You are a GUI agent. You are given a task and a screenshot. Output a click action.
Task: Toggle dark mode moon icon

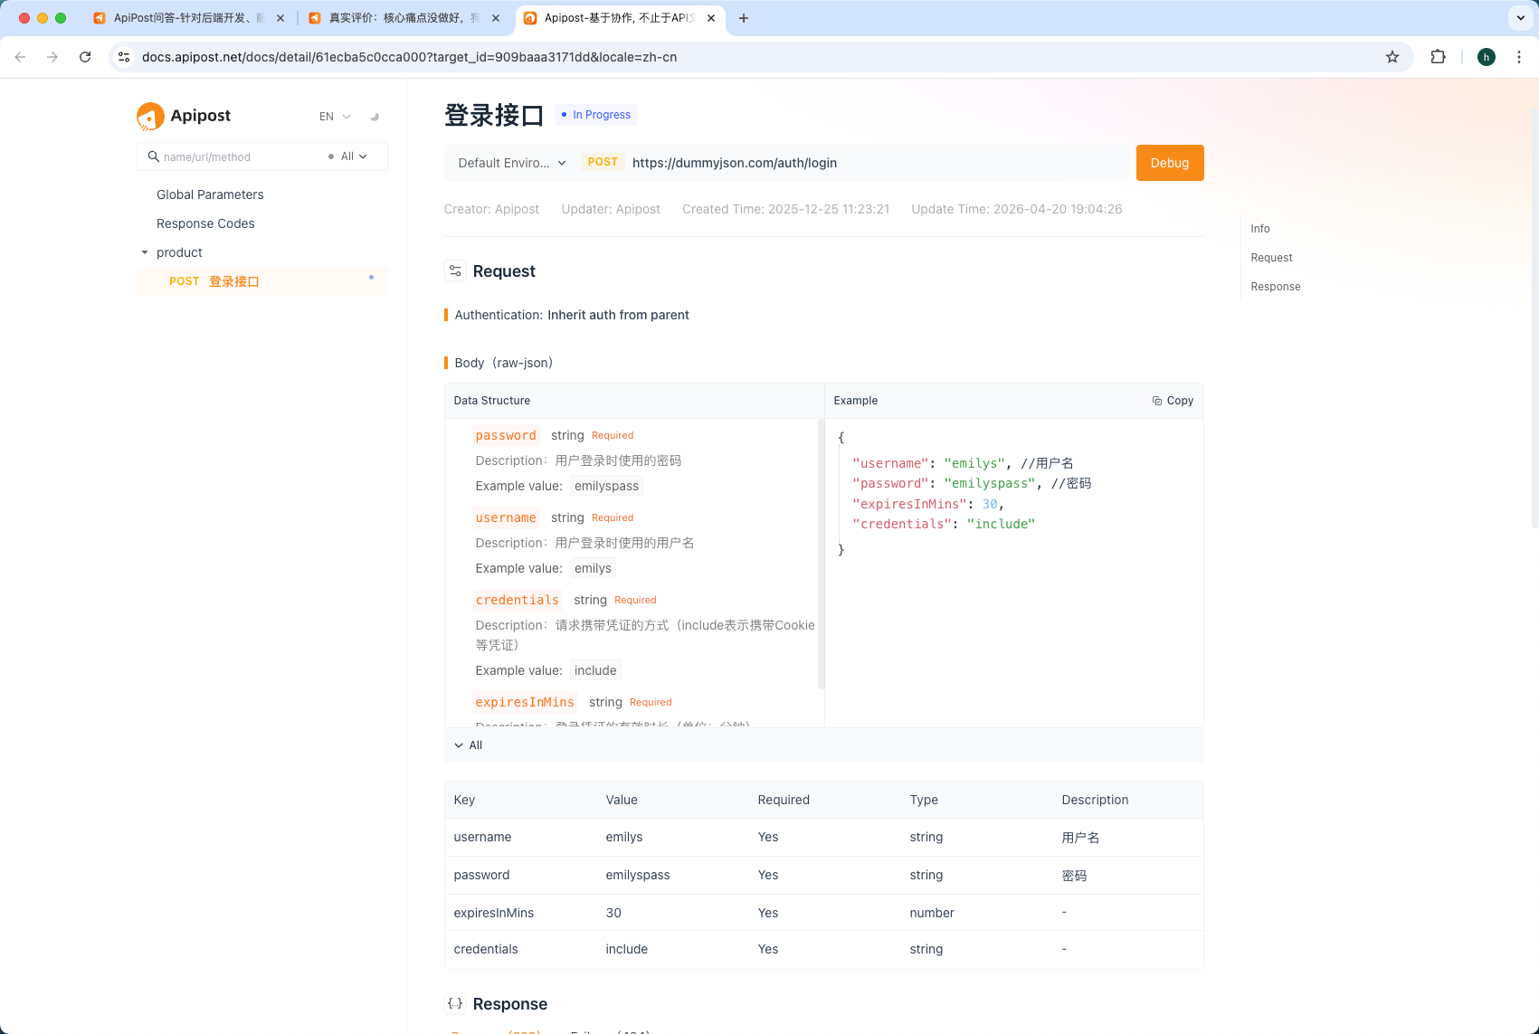pyautogui.click(x=375, y=117)
